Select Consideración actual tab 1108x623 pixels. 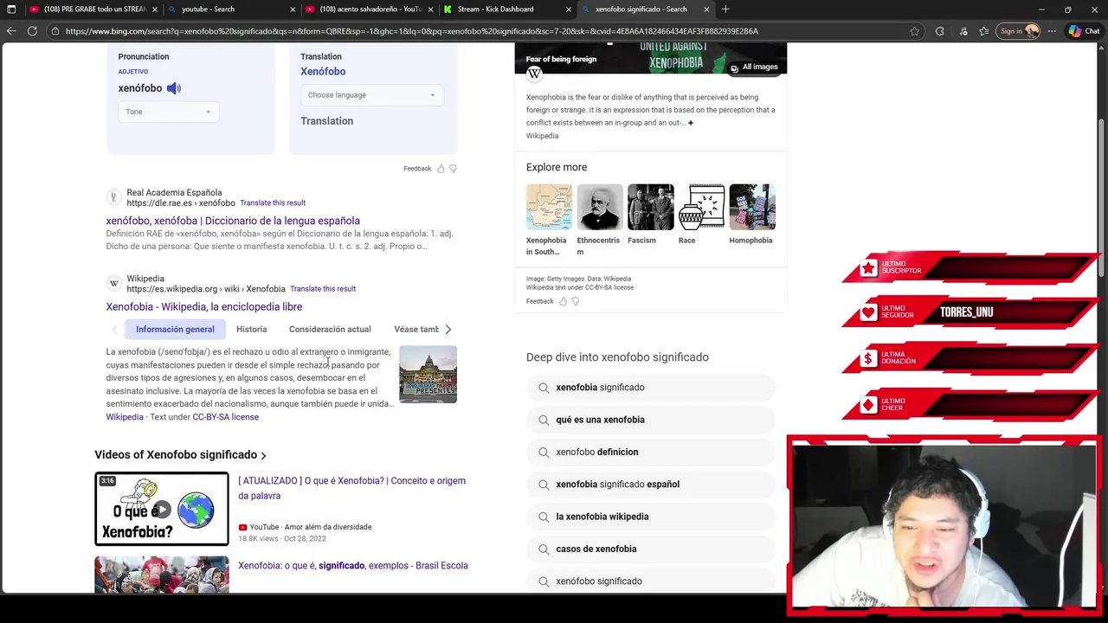click(x=330, y=330)
